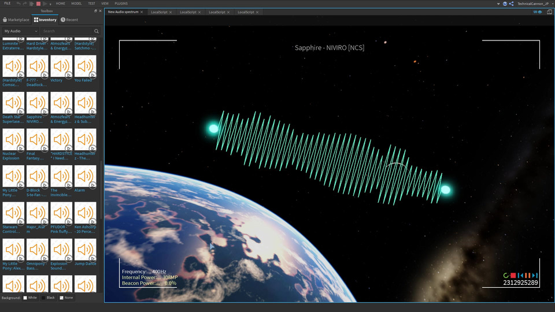Image resolution: width=555 pixels, height=312 pixels.
Task: Open the MODEL ribbon tab
Action: coord(76,3)
